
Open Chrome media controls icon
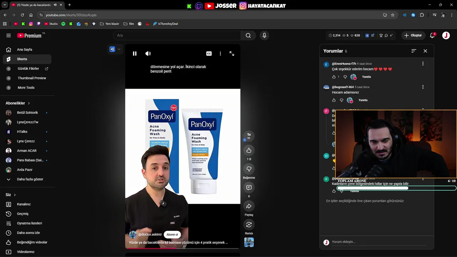tap(435, 15)
